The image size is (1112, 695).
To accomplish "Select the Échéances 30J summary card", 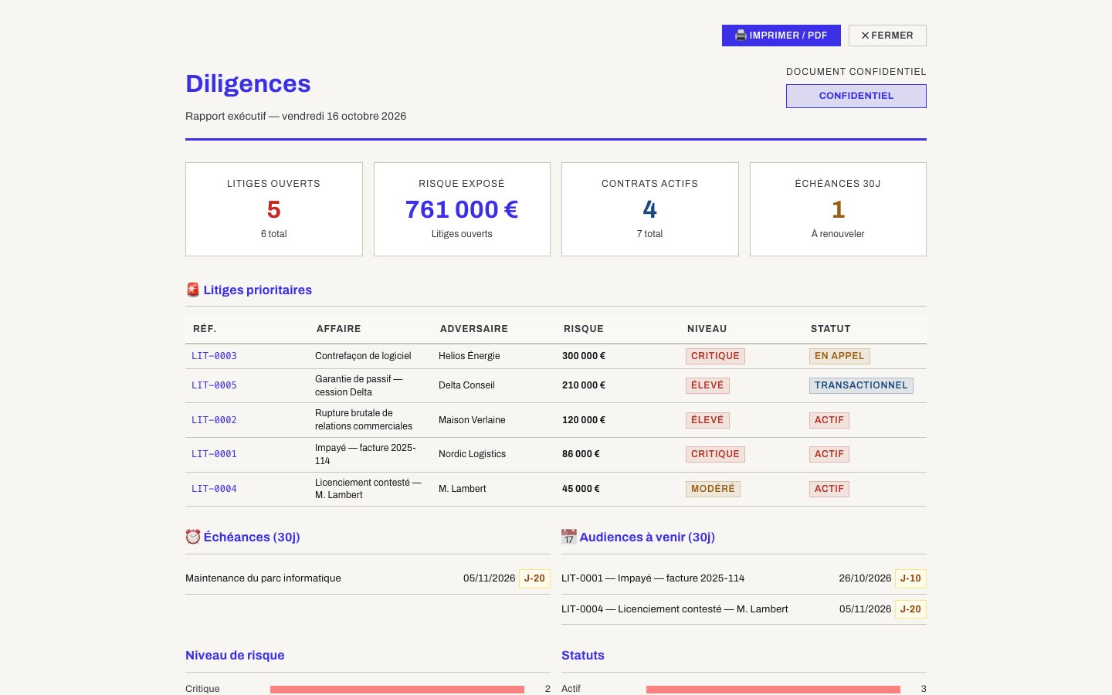I will pyautogui.click(x=838, y=209).
